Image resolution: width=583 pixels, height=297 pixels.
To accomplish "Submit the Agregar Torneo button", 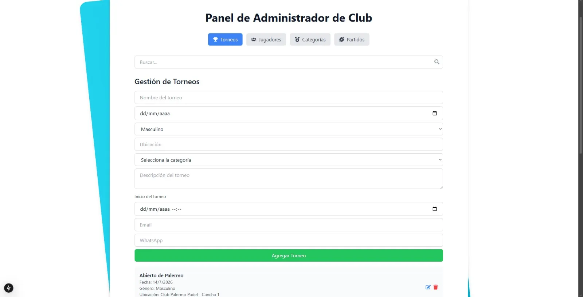I will click(289, 256).
